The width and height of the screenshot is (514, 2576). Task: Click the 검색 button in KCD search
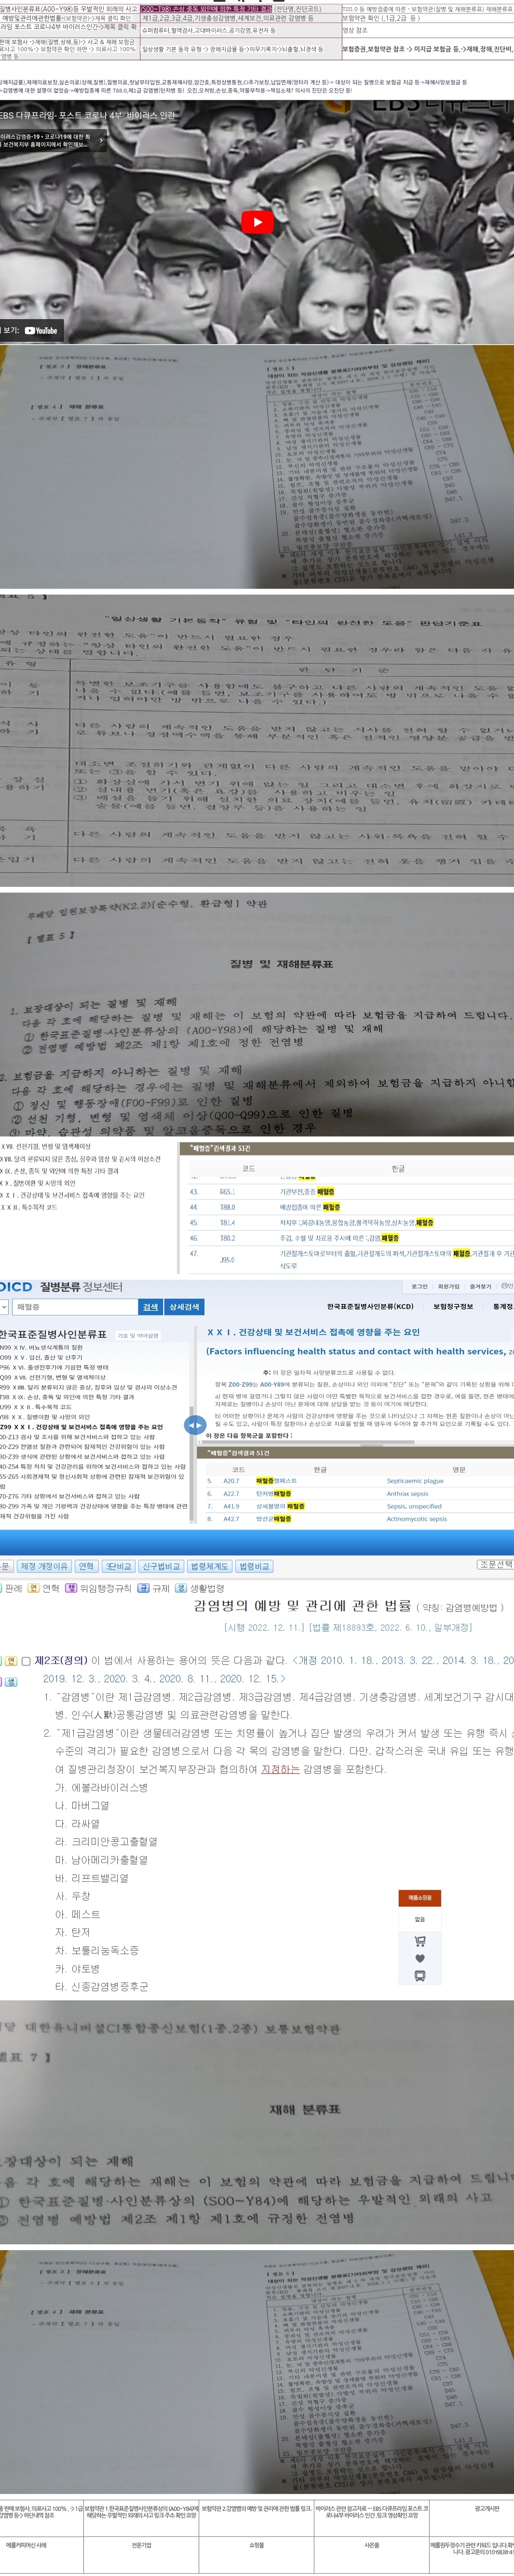click(151, 1306)
